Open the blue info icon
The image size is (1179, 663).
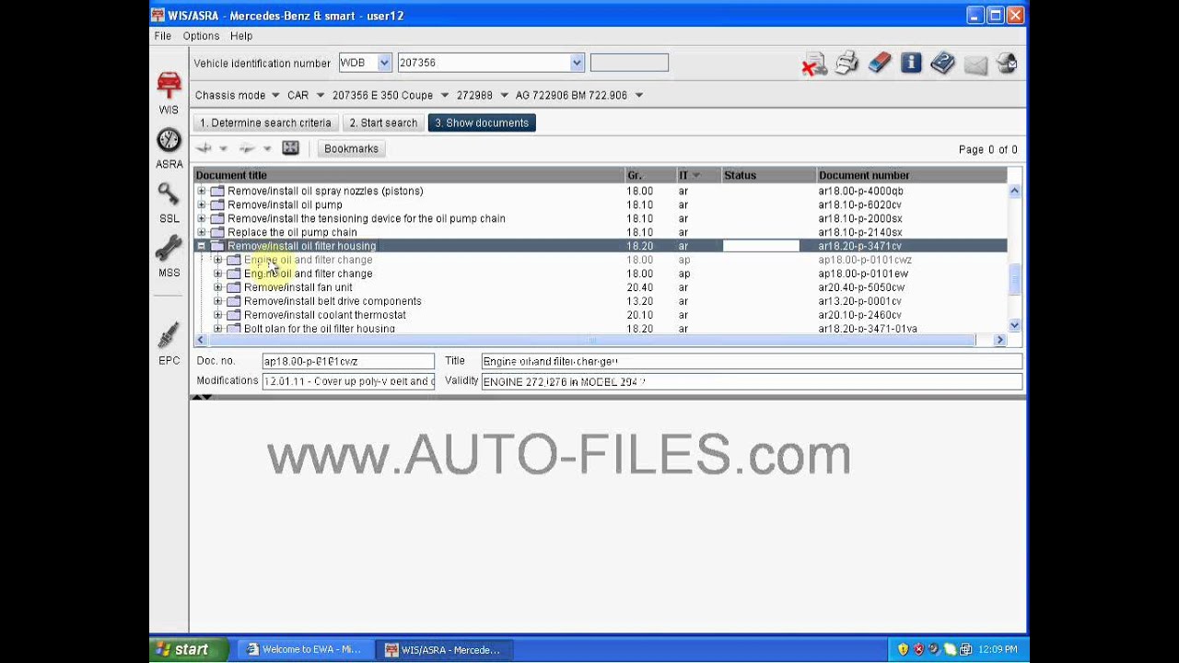911,63
